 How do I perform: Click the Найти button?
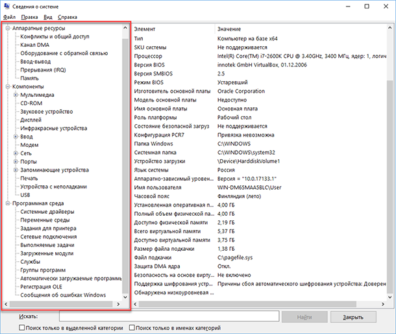tap(304, 317)
